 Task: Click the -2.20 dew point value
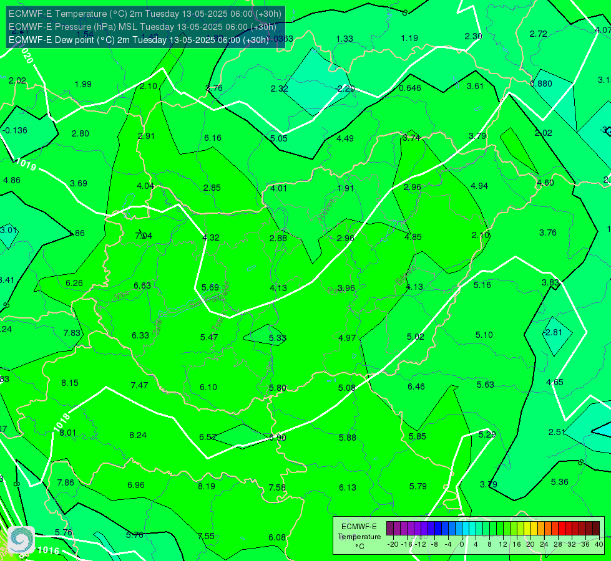click(x=345, y=89)
